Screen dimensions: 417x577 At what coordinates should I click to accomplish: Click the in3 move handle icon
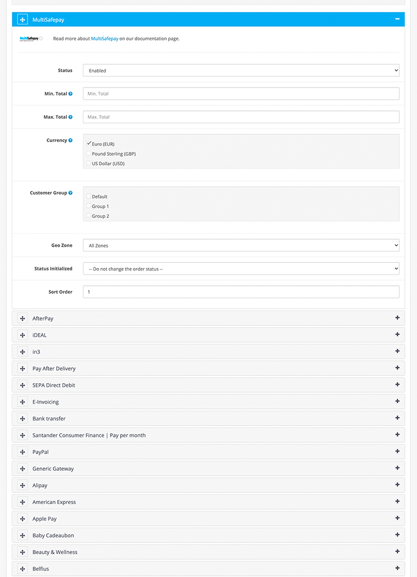22,352
